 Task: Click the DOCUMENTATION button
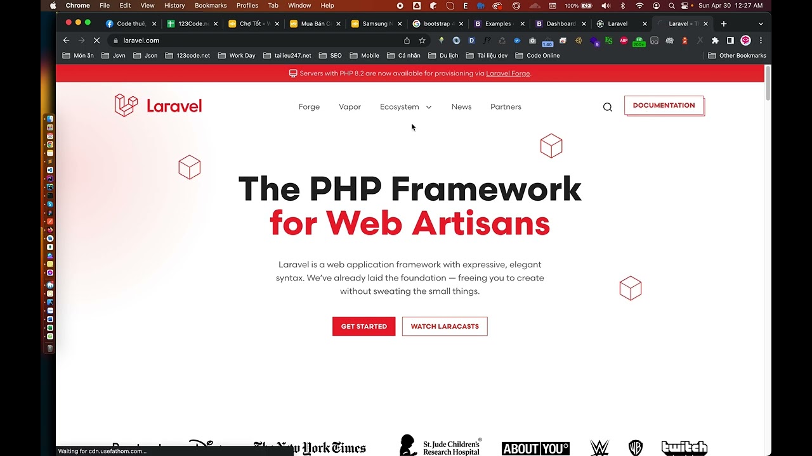pos(664,105)
